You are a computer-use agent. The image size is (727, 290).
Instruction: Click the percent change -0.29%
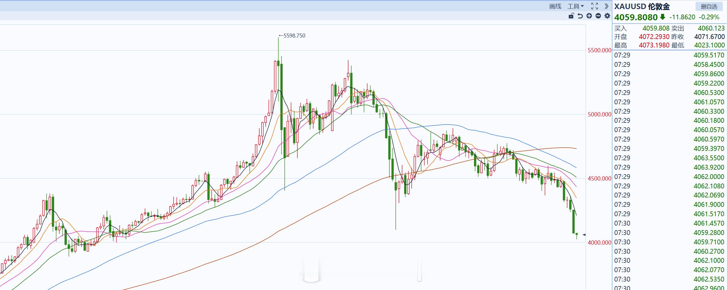coord(709,17)
